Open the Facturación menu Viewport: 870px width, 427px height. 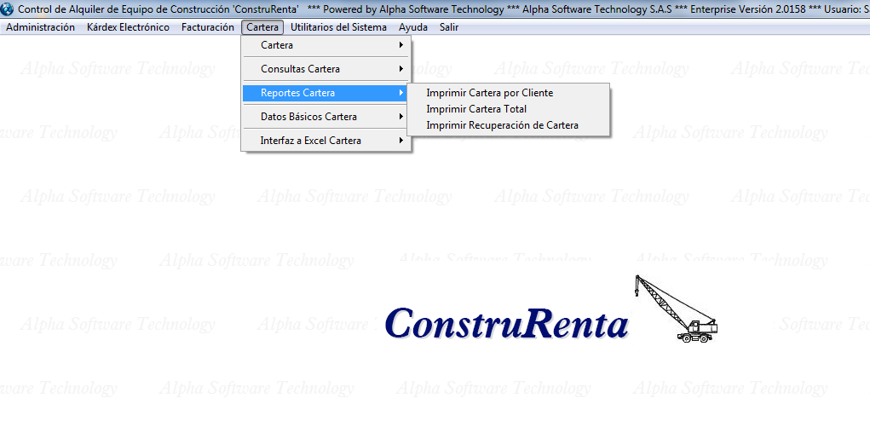pyautogui.click(x=207, y=27)
